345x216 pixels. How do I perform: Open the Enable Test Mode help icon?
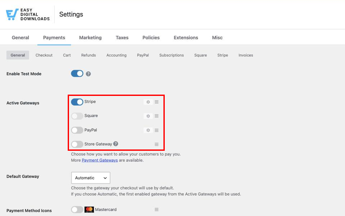[x=88, y=74]
